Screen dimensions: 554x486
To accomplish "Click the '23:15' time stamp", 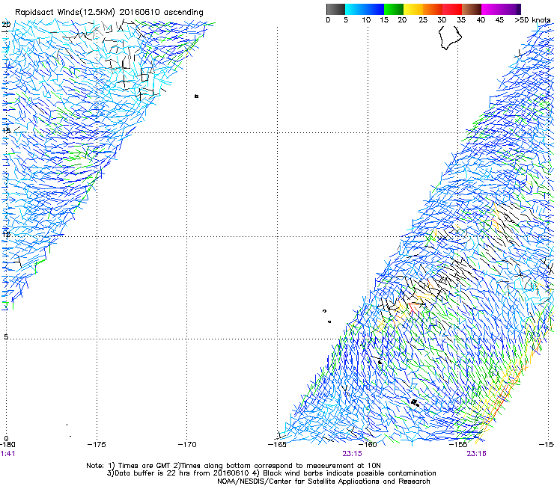I will [352, 454].
